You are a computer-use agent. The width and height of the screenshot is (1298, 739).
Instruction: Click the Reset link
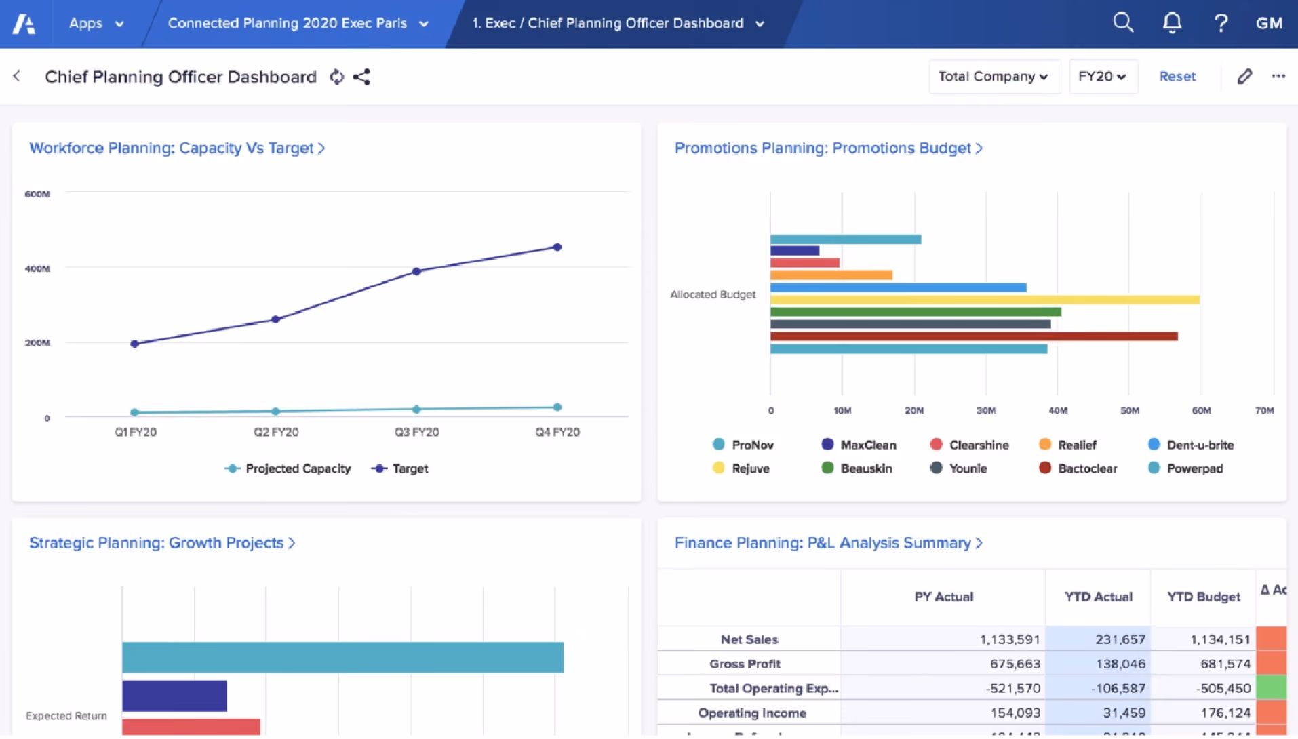point(1177,76)
